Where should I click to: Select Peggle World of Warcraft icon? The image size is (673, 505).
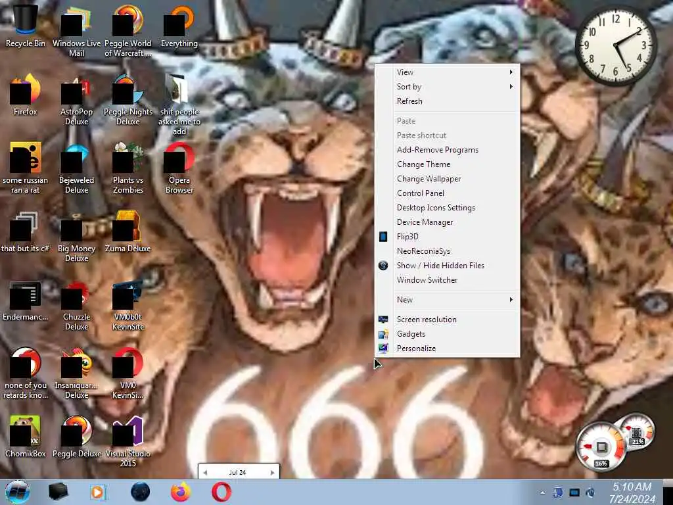tap(128, 30)
